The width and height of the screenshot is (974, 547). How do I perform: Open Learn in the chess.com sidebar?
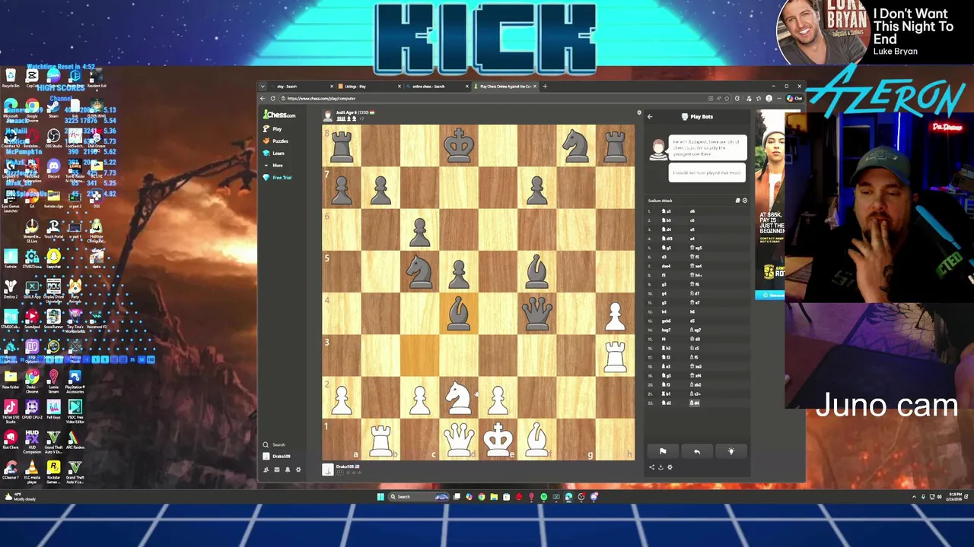point(274,153)
